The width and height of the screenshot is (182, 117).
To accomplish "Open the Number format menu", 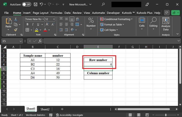I will tap(91, 24).
